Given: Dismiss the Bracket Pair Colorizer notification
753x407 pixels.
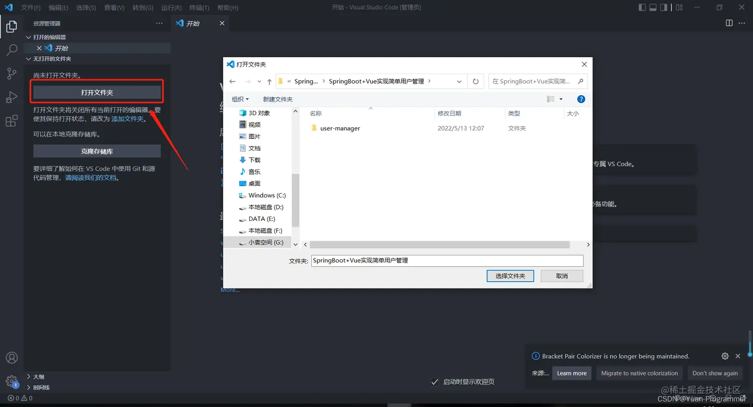Looking at the screenshot, I should [x=738, y=356].
